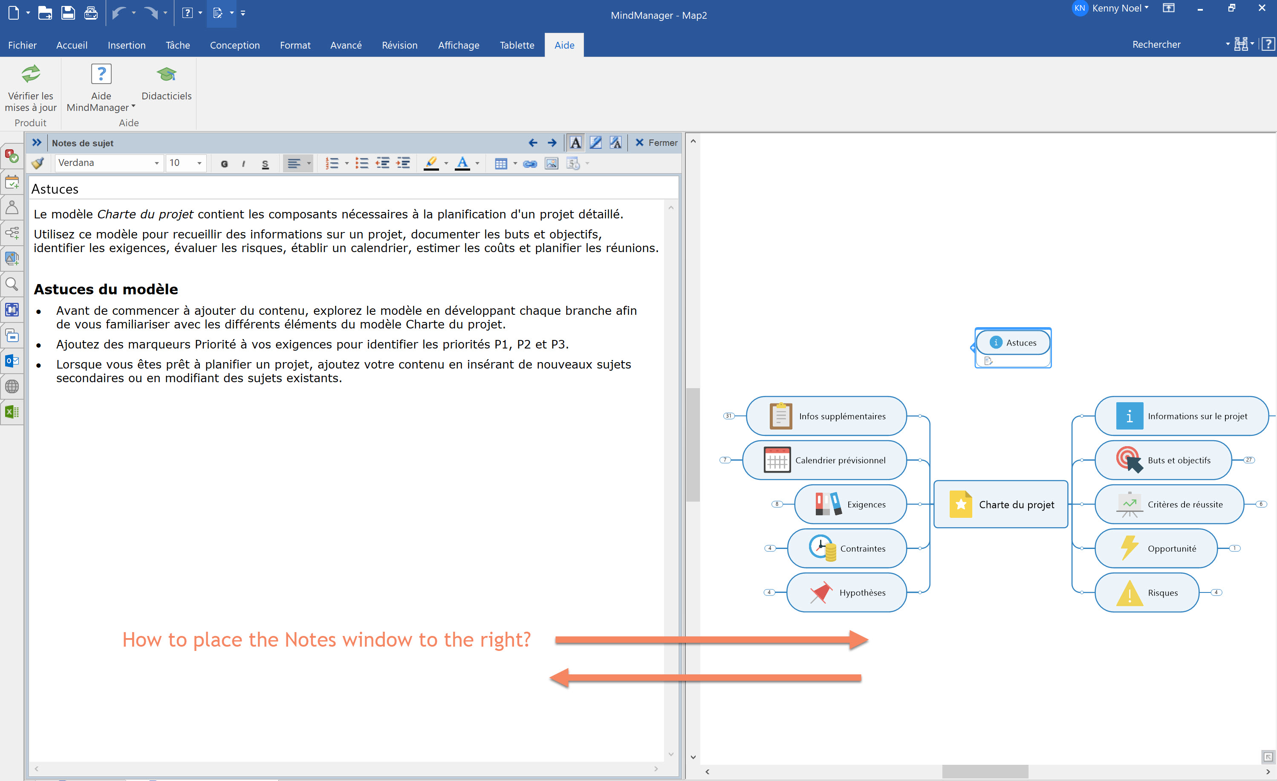Image resolution: width=1277 pixels, height=781 pixels.
Task: Click the format painter brush icon
Action: (x=38, y=163)
